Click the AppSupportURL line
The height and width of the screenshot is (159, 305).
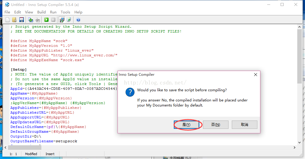40,117
